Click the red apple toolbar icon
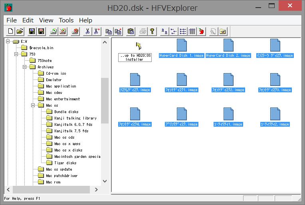Viewport: 305px width, 205px height. coord(201,31)
